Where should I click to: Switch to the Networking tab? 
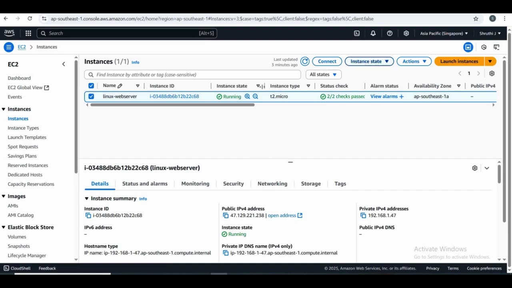click(272, 184)
